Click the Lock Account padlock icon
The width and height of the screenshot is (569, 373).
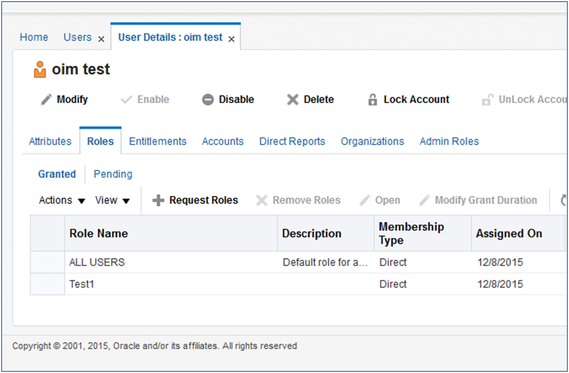click(x=373, y=99)
